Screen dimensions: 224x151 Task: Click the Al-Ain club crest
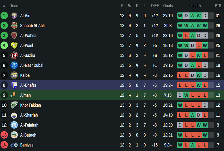coord(14,16)
